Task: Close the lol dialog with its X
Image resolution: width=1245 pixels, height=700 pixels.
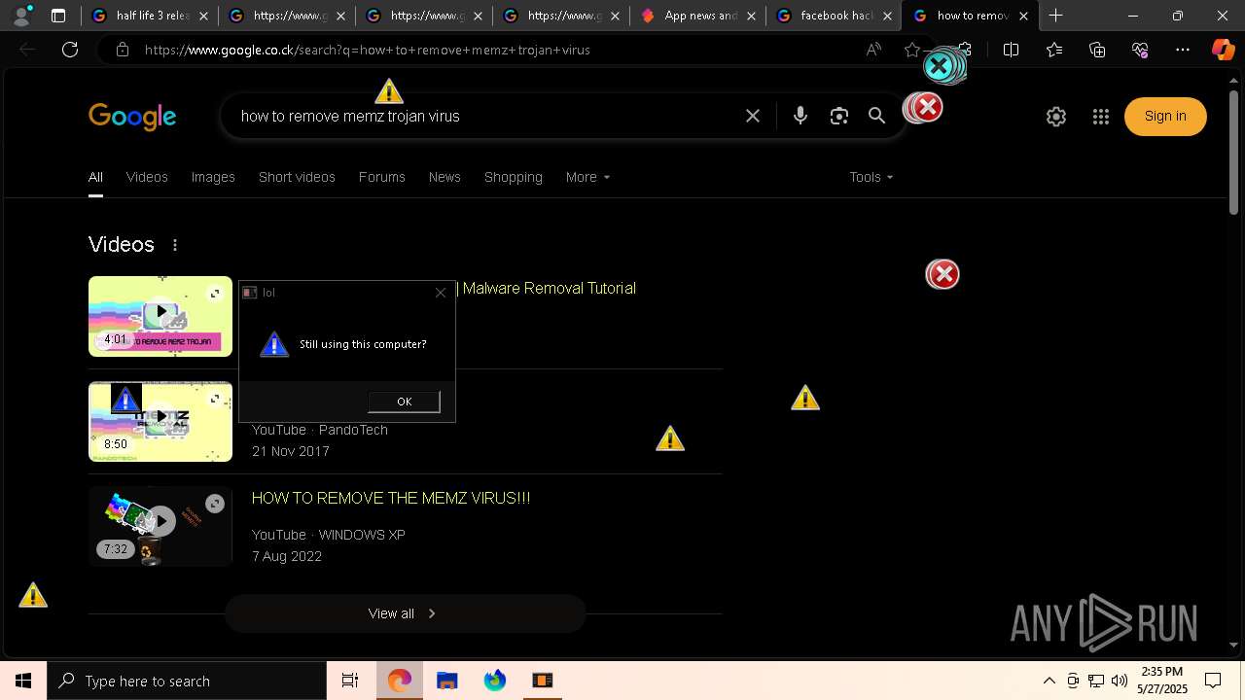Action: click(441, 292)
